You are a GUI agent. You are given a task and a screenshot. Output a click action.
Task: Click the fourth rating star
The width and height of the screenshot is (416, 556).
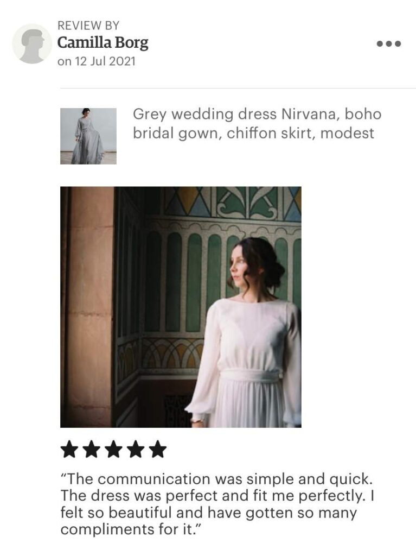coord(136,449)
